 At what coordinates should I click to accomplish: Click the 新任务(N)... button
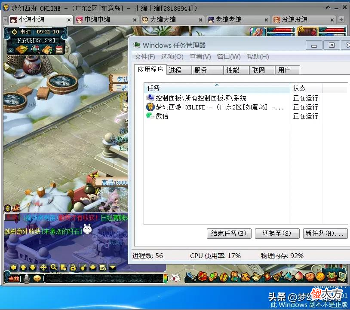click(325, 233)
